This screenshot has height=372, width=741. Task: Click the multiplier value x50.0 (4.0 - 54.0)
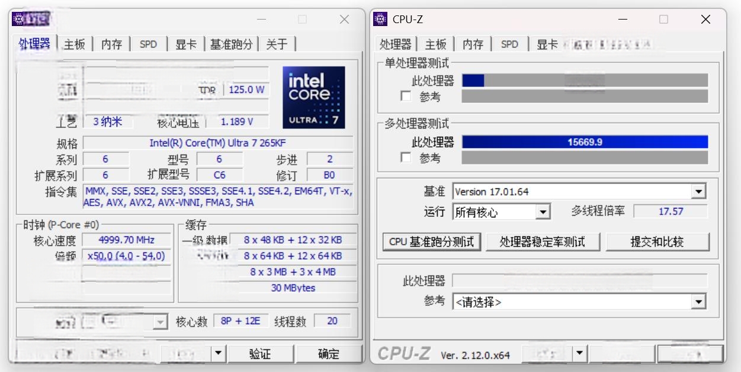pos(126,256)
